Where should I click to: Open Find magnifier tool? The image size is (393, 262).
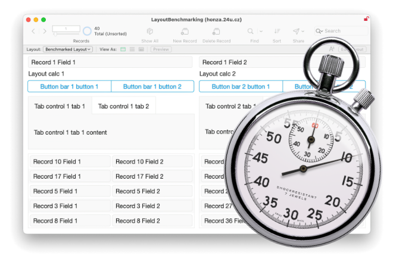pos(250,31)
